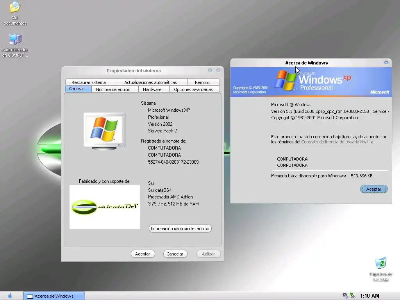This screenshot has height=300, width=400.
Task: Click the 3.79 GHz, 512 MB de RAM text
Action: point(173,204)
